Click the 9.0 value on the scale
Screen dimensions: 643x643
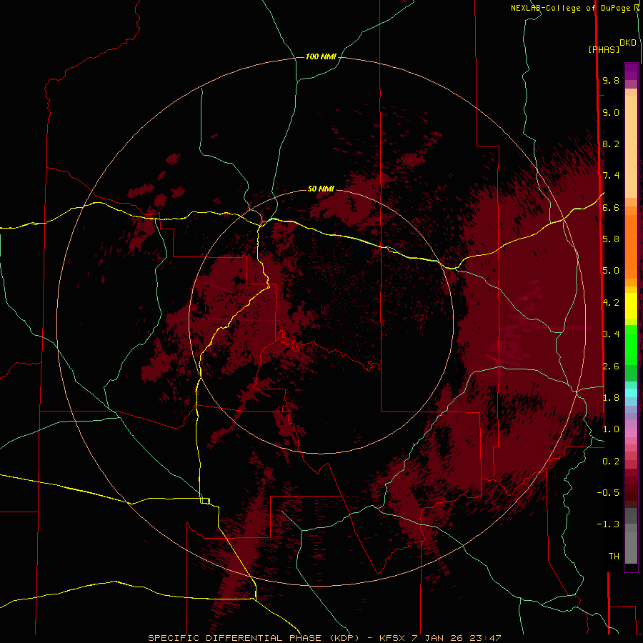611,112
